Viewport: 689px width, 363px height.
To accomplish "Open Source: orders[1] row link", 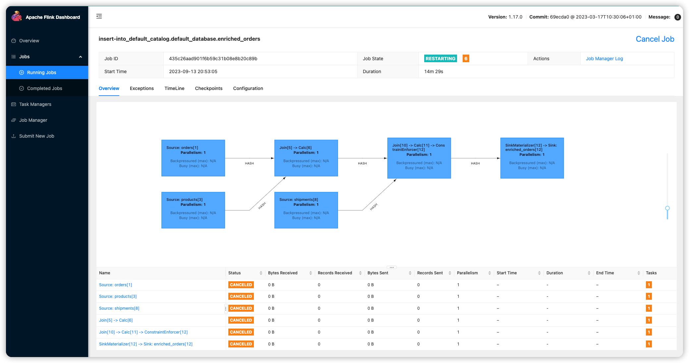I will point(115,285).
